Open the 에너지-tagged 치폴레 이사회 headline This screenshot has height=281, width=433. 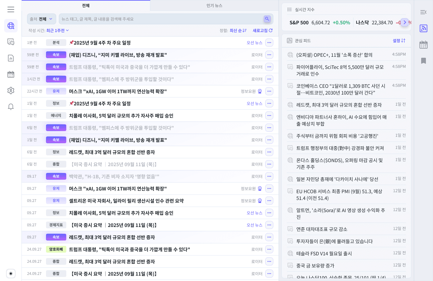121,116
